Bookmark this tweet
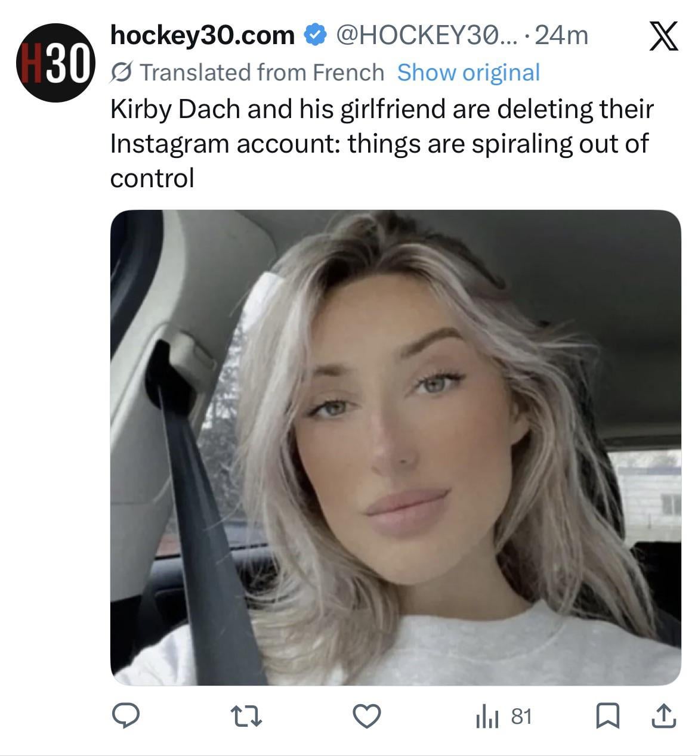 [607, 716]
